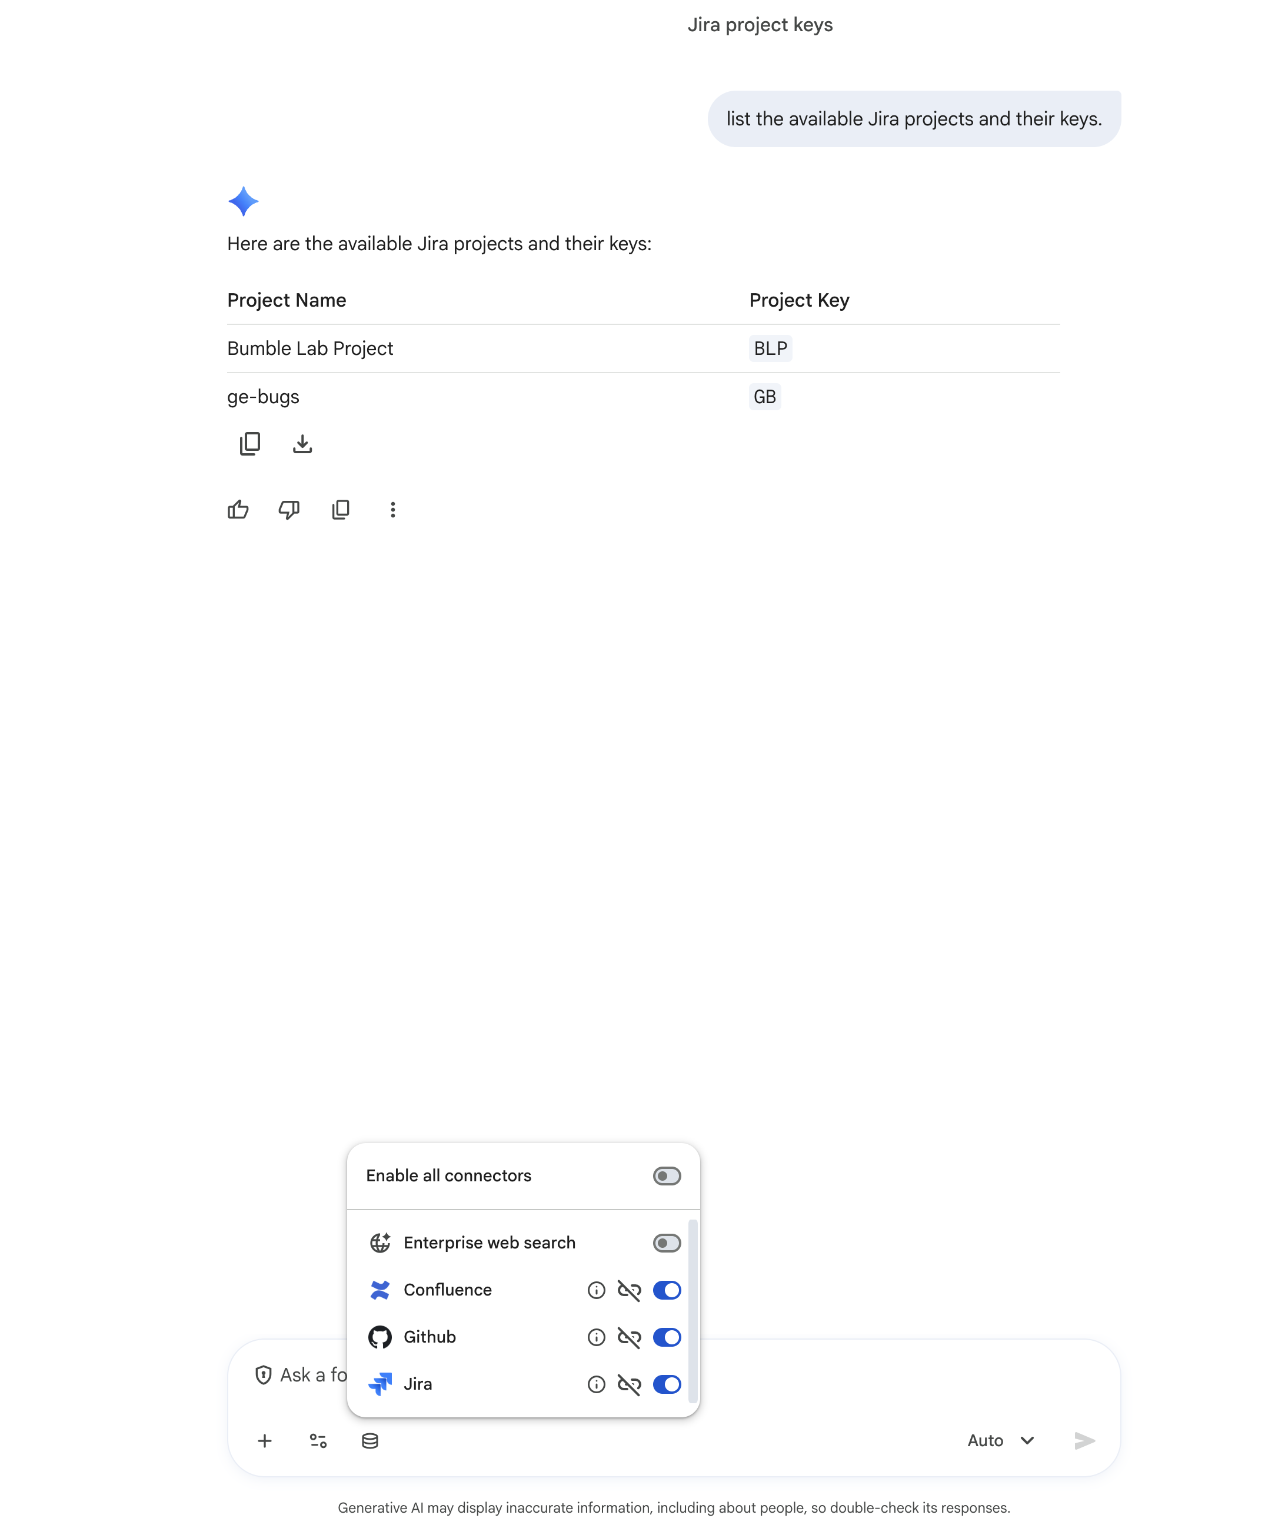Click the Jira unlink icon
The height and width of the screenshot is (1528, 1265).
click(628, 1384)
